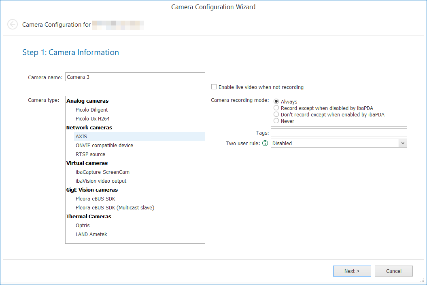Click the GigE Vision cameras group header

(x=92, y=190)
